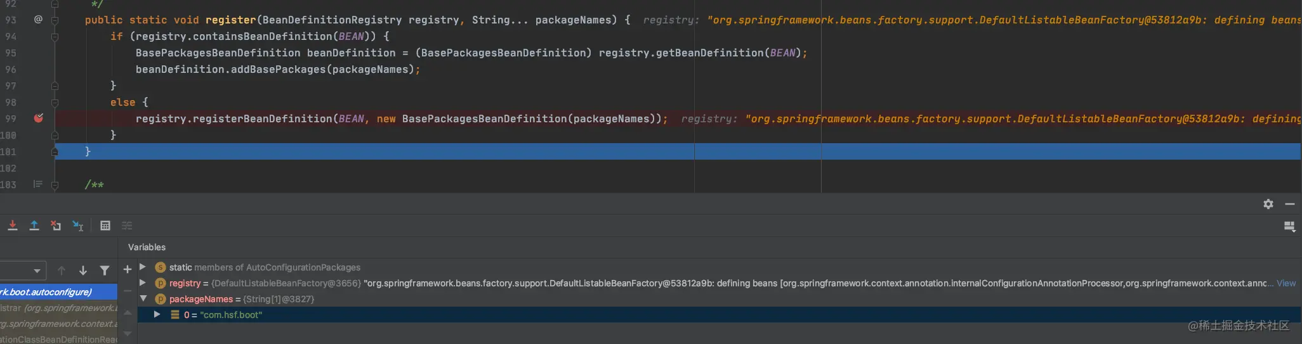Click the Drop Frame icon

[x=56, y=226]
